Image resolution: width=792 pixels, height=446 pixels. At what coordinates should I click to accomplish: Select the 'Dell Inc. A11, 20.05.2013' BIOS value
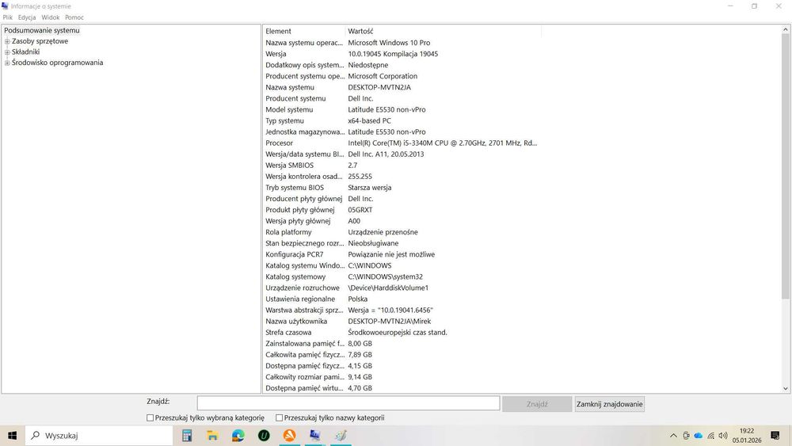[386, 154]
